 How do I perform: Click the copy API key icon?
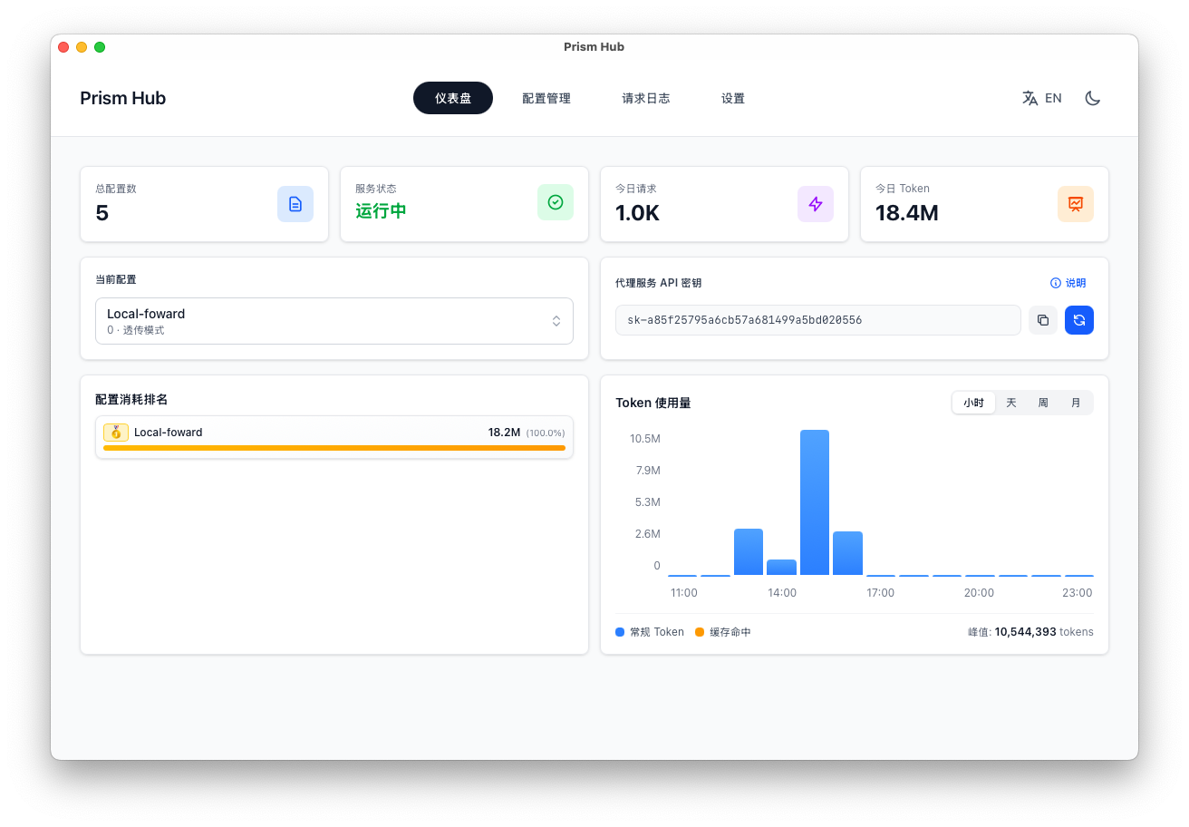pos(1042,320)
